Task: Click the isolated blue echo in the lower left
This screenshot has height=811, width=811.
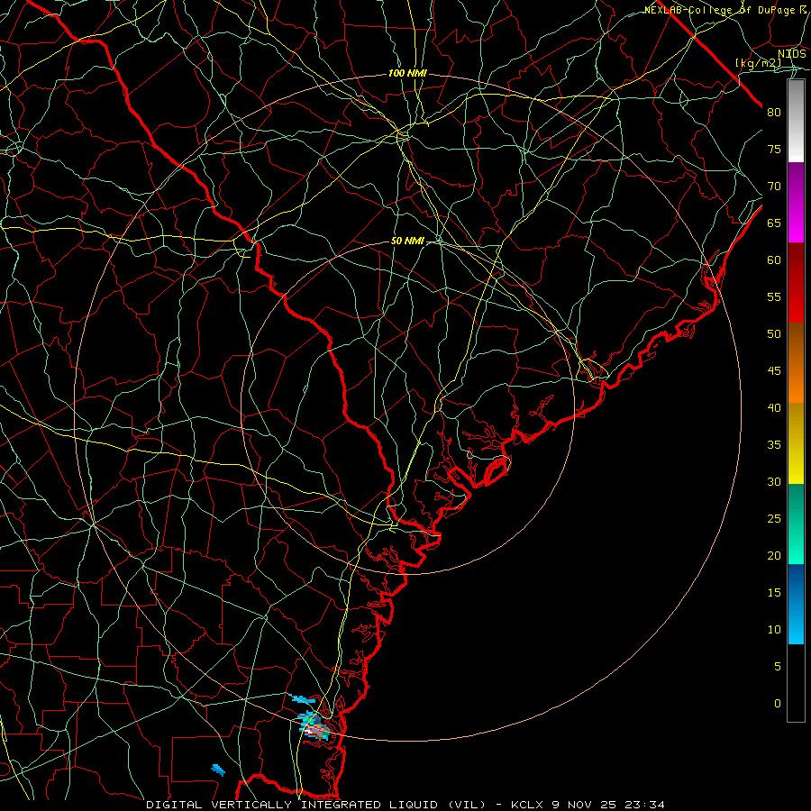Action: click(x=218, y=770)
